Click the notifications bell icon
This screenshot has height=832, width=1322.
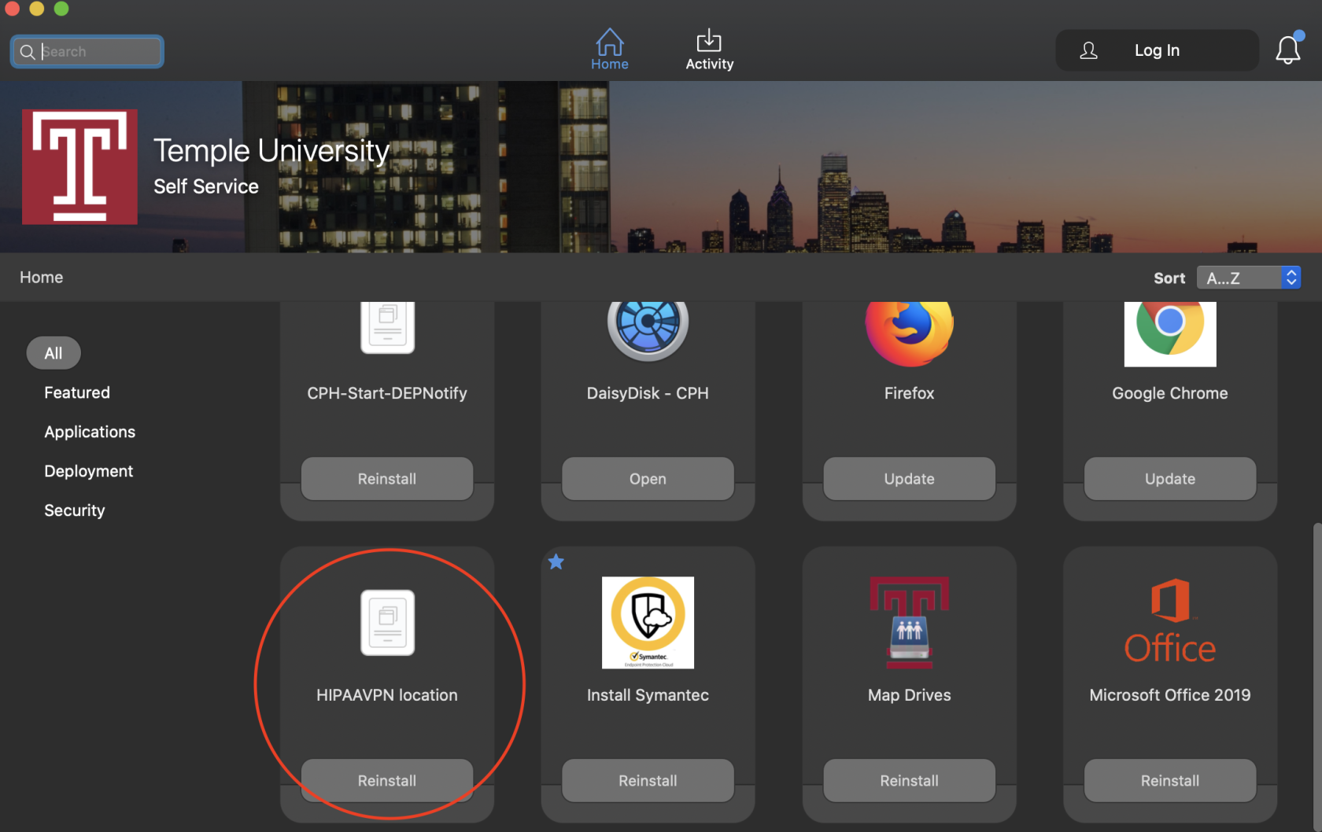pos(1288,50)
